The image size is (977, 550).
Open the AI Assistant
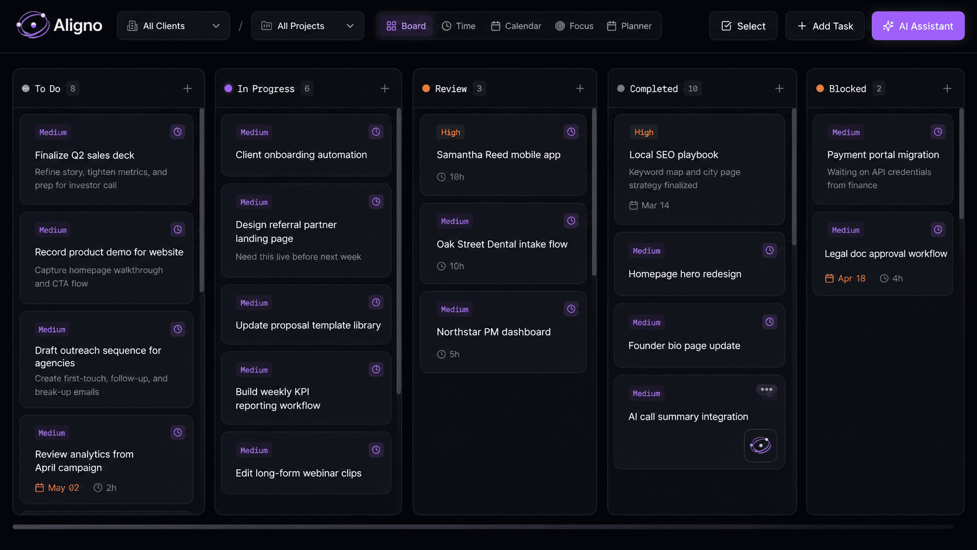click(x=918, y=26)
